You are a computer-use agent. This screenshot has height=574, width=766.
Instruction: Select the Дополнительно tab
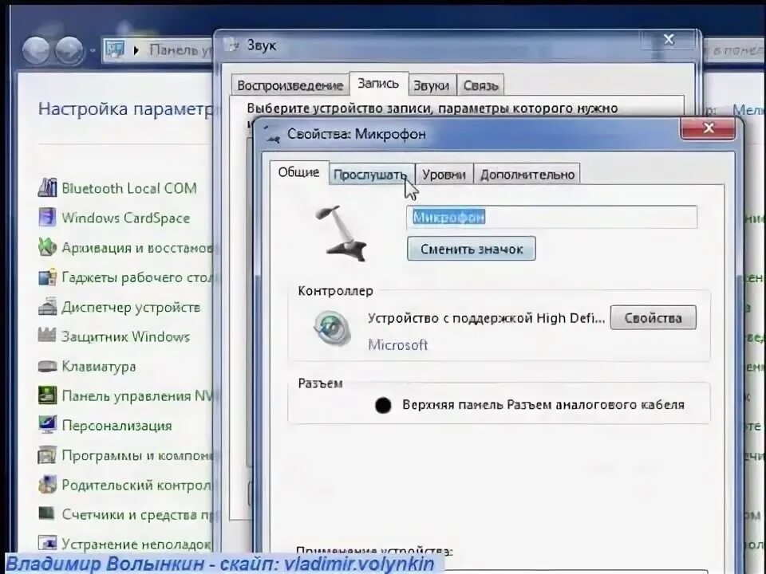pos(527,175)
